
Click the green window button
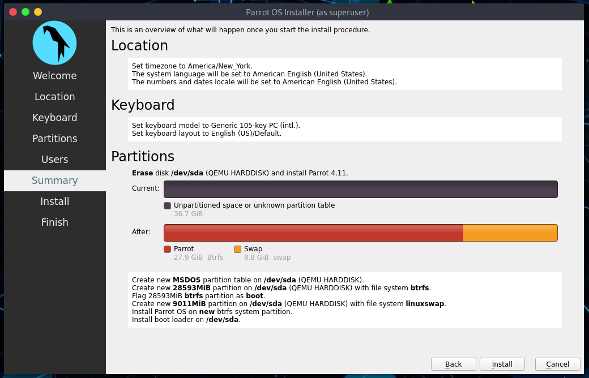(x=25, y=12)
